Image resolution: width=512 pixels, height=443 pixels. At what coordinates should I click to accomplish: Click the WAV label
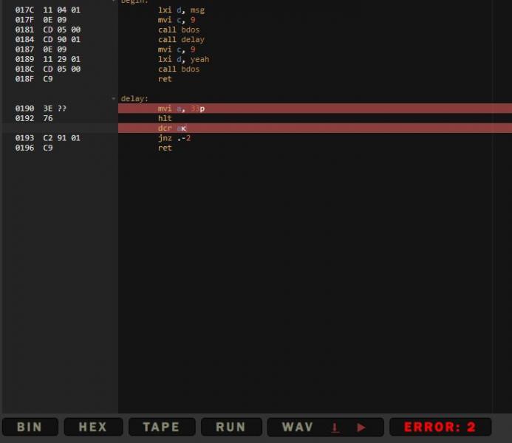click(298, 427)
